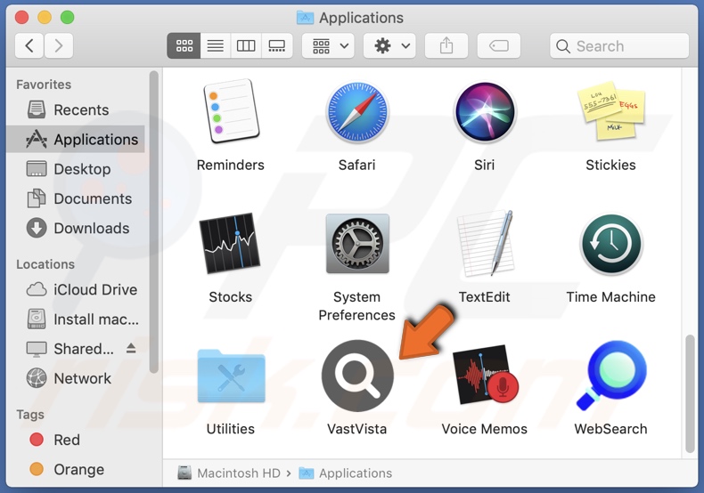Switch to list view mode
704x493 pixels.
click(x=216, y=45)
